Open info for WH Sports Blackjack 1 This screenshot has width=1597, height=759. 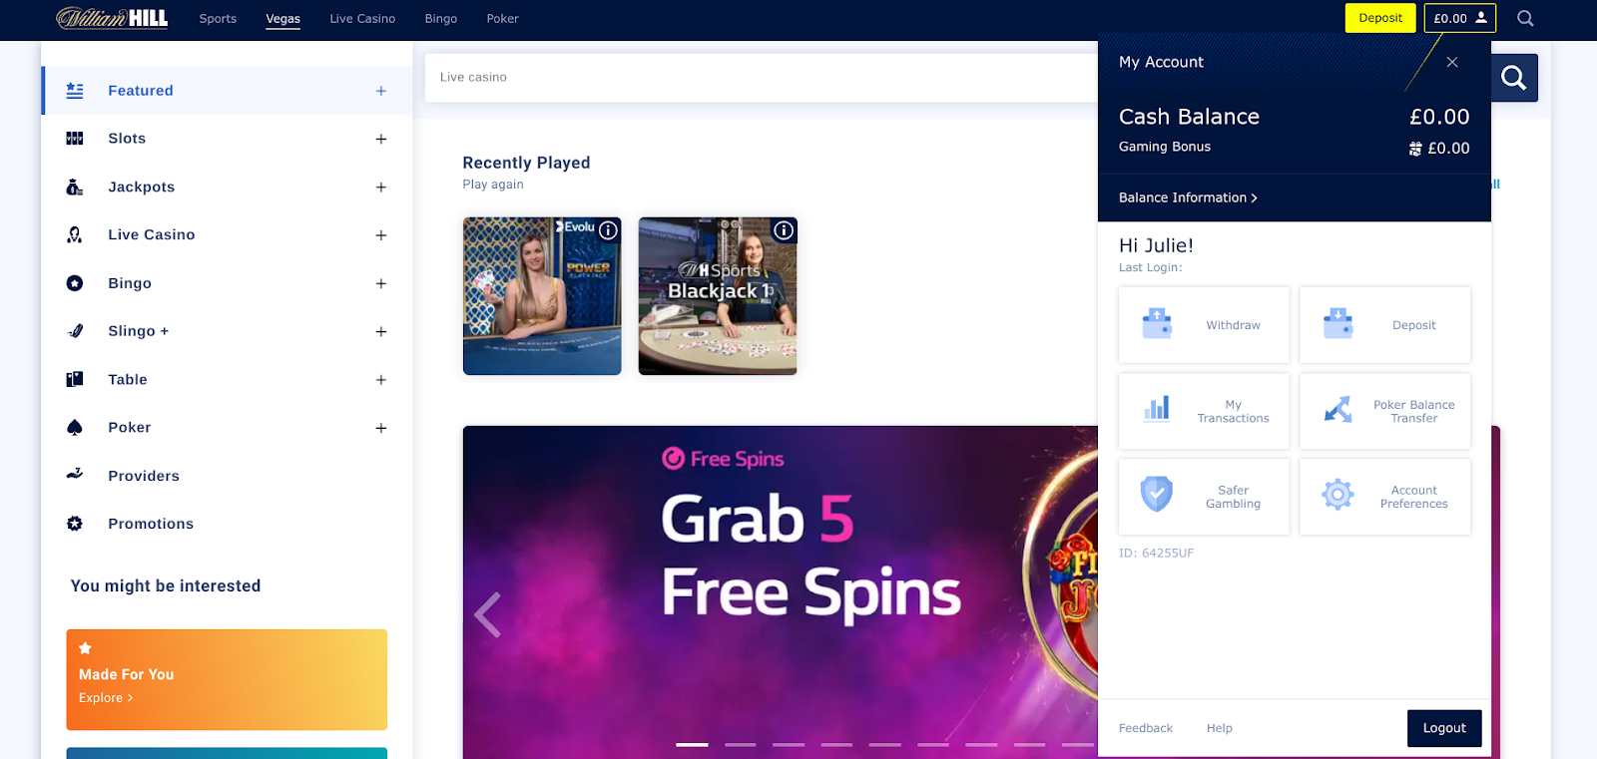click(x=785, y=230)
